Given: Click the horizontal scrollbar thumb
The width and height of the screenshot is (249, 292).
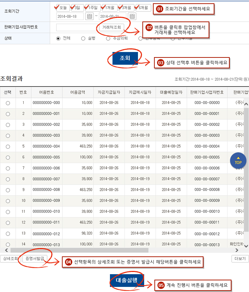Looking at the screenshot, I should click(x=79, y=250).
